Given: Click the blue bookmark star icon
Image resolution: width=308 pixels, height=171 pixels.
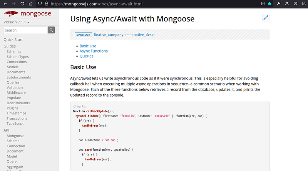Looking at the screenshot, I should 269,4.
